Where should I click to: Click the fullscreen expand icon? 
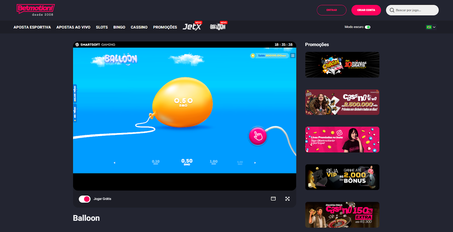point(287,199)
